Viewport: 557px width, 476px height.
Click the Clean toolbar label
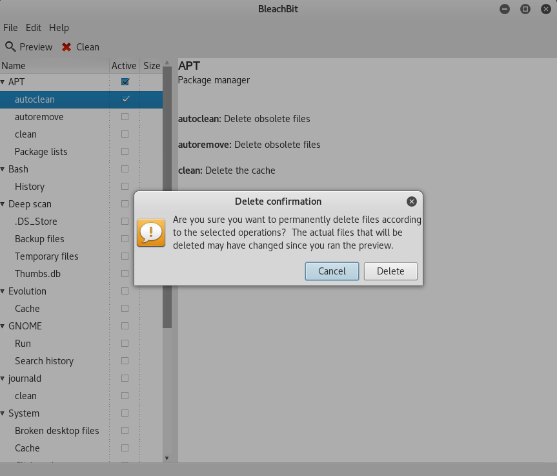point(88,47)
